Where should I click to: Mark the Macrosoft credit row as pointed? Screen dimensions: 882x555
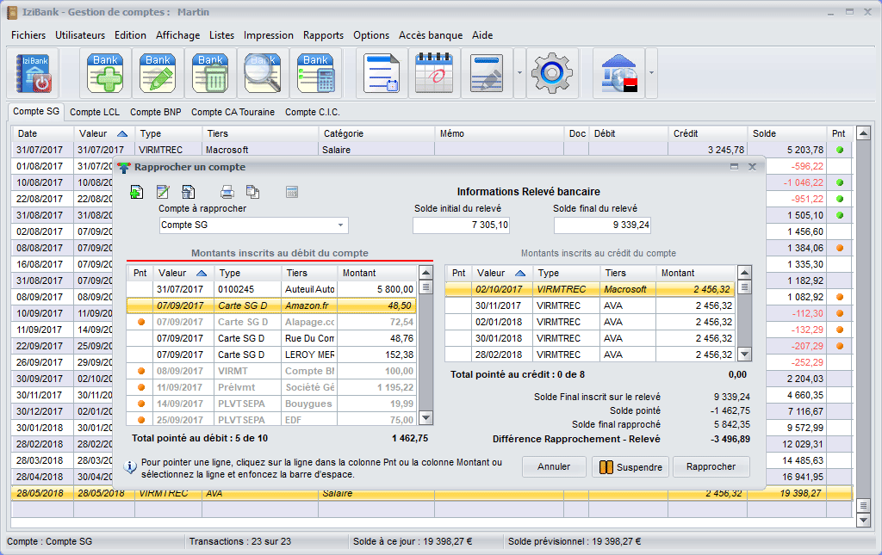pos(458,290)
